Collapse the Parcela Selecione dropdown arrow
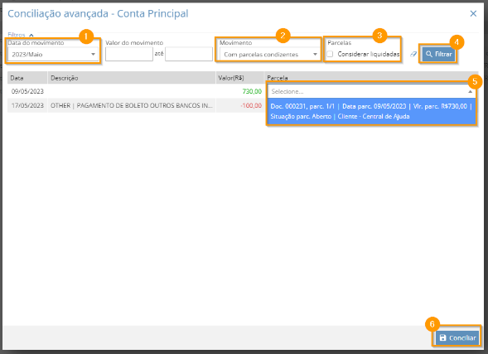Screen dimensions: 488x354 click(x=470, y=91)
